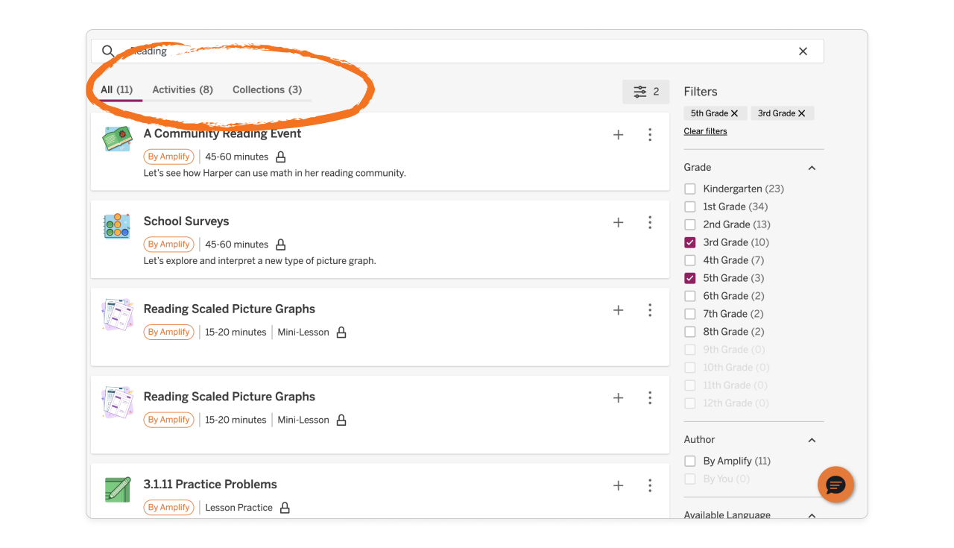Open the filters toggle button showing 2
954x548 pixels.
click(646, 92)
